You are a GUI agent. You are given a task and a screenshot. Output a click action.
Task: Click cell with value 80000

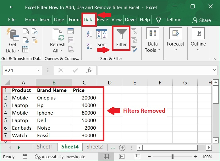pyautogui.click(x=84, y=113)
